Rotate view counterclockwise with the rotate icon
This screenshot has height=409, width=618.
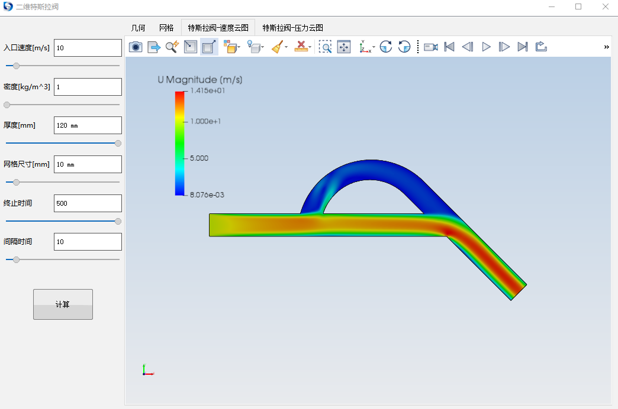[404, 47]
